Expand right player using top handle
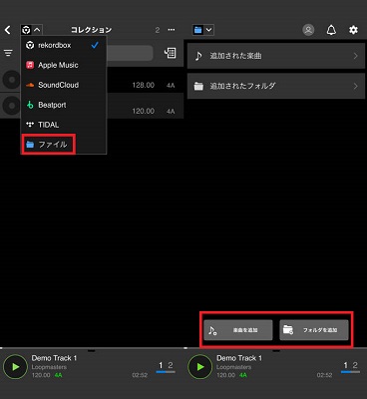The width and height of the screenshot is (367, 399). [x=276, y=350]
